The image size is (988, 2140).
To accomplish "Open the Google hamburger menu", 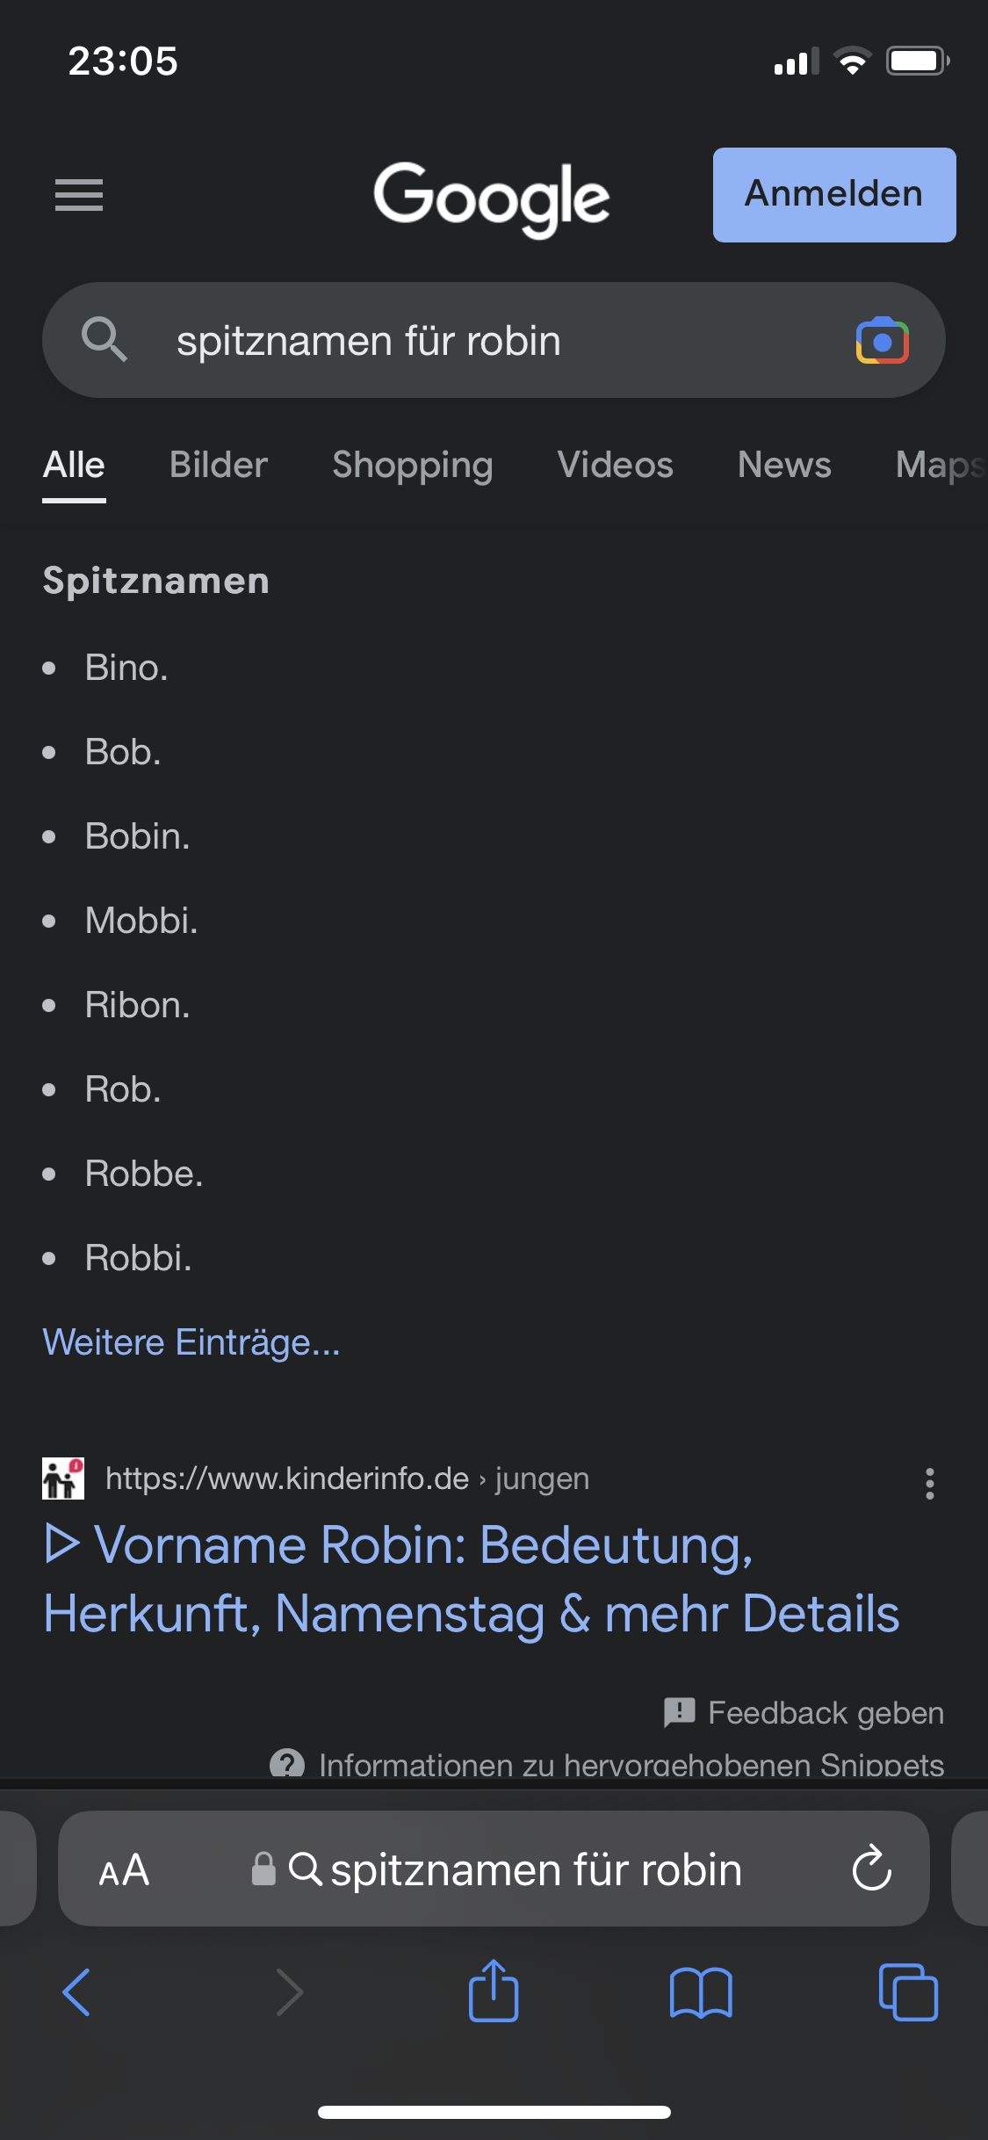I will (79, 195).
